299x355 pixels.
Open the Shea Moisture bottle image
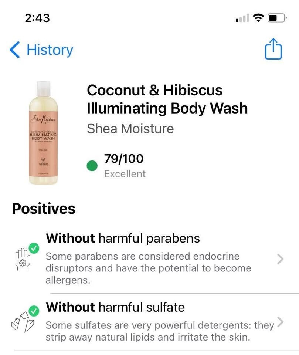(x=43, y=133)
